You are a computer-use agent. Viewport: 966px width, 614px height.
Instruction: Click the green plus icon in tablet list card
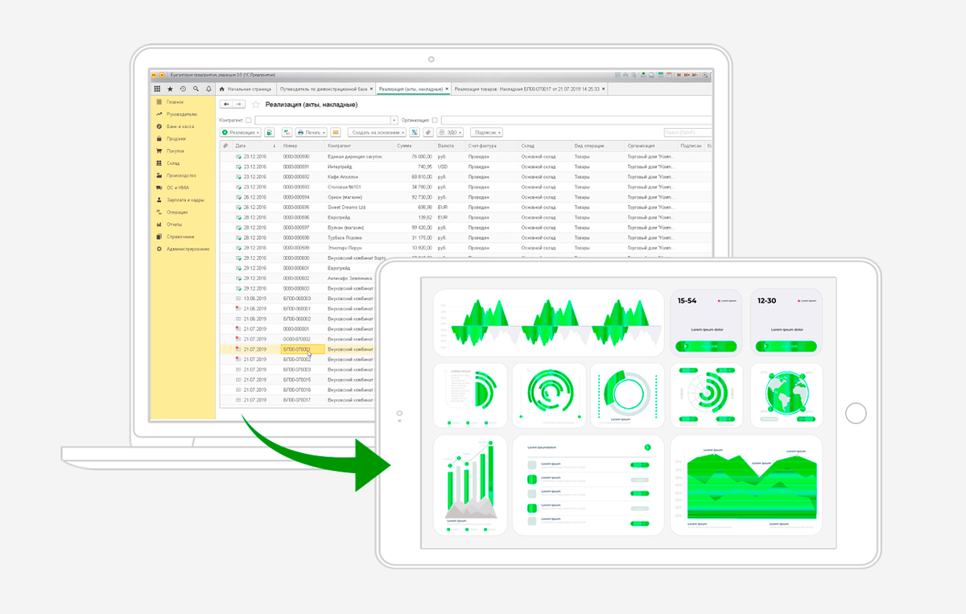[x=647, y=447]
